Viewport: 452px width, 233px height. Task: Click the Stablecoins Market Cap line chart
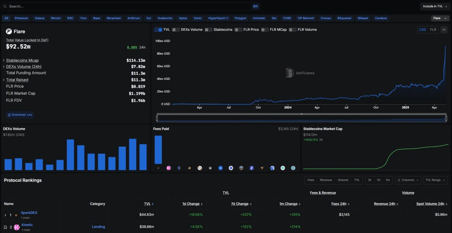(x=376, y=156)
